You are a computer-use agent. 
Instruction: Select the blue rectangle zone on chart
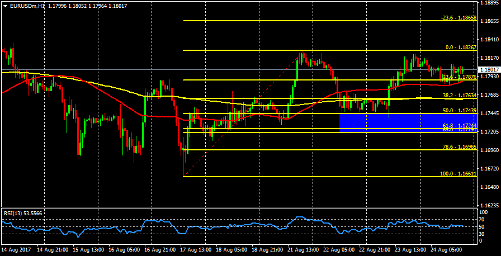[x=408, y=122]
